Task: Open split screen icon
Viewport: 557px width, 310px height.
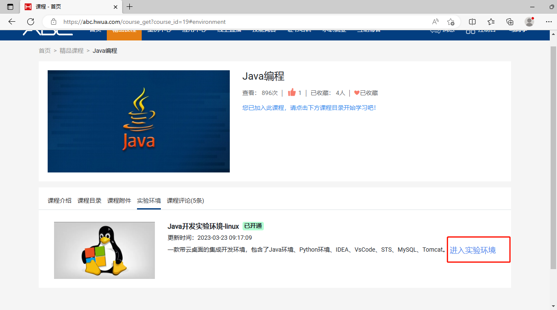Action: click(x=472, y=22)
